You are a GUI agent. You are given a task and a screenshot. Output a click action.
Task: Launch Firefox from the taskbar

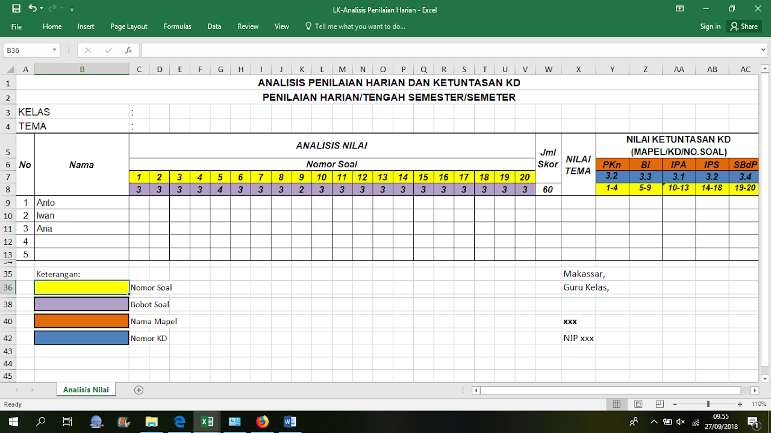click(261, 422)
